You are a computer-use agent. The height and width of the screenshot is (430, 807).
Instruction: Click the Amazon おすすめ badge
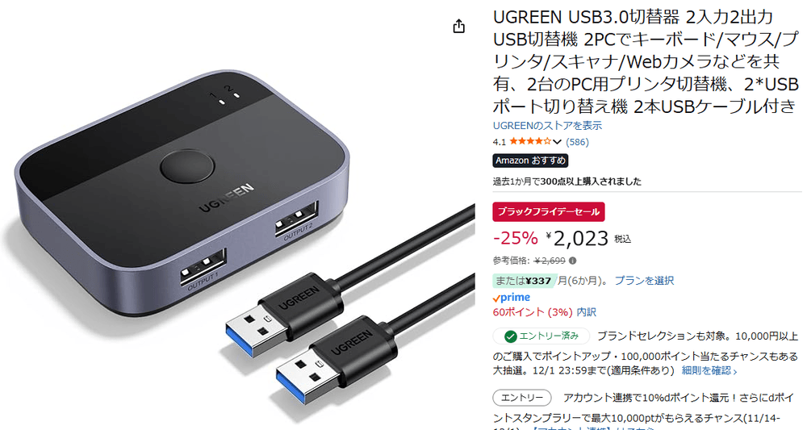tap(530, 161)
